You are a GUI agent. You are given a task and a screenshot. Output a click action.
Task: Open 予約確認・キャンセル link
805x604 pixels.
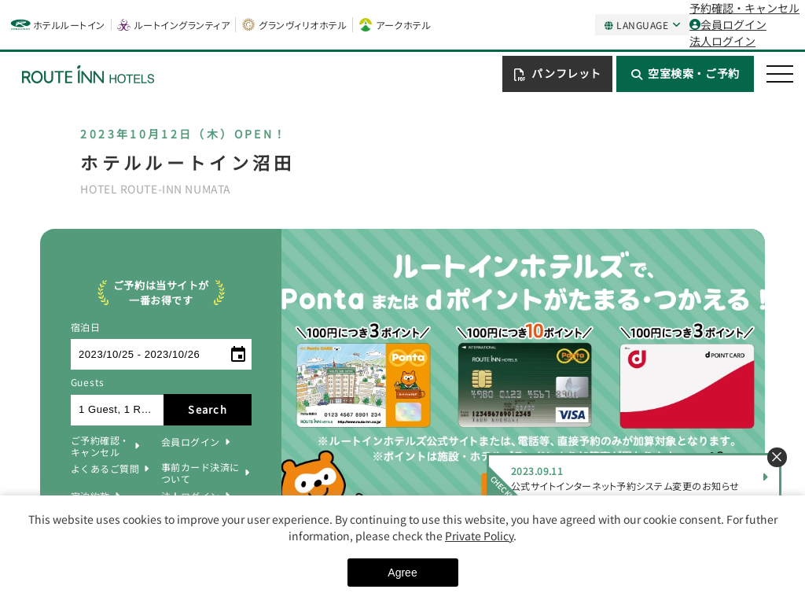pos(744,9)
